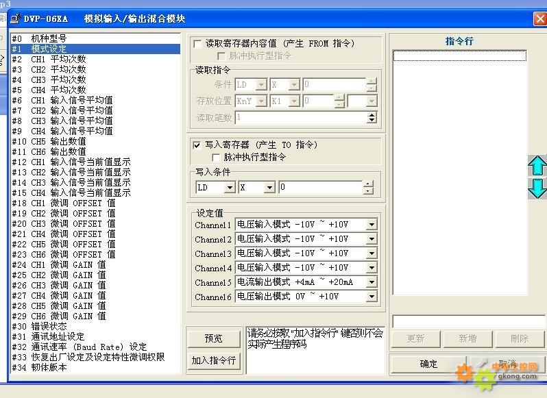Click the write condition value input field
The width and height of the screenshot is (547, 398).
tap(319, 187)
